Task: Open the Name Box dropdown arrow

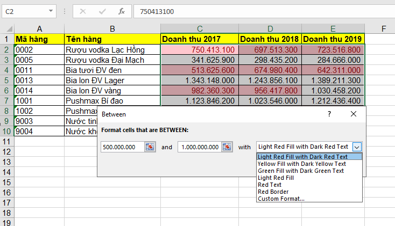Action: (51, 11)
